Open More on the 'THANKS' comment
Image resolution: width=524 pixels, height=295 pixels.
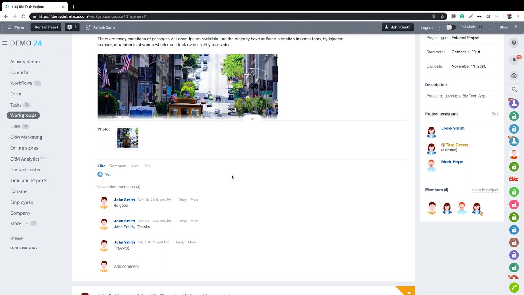(192, 243)
